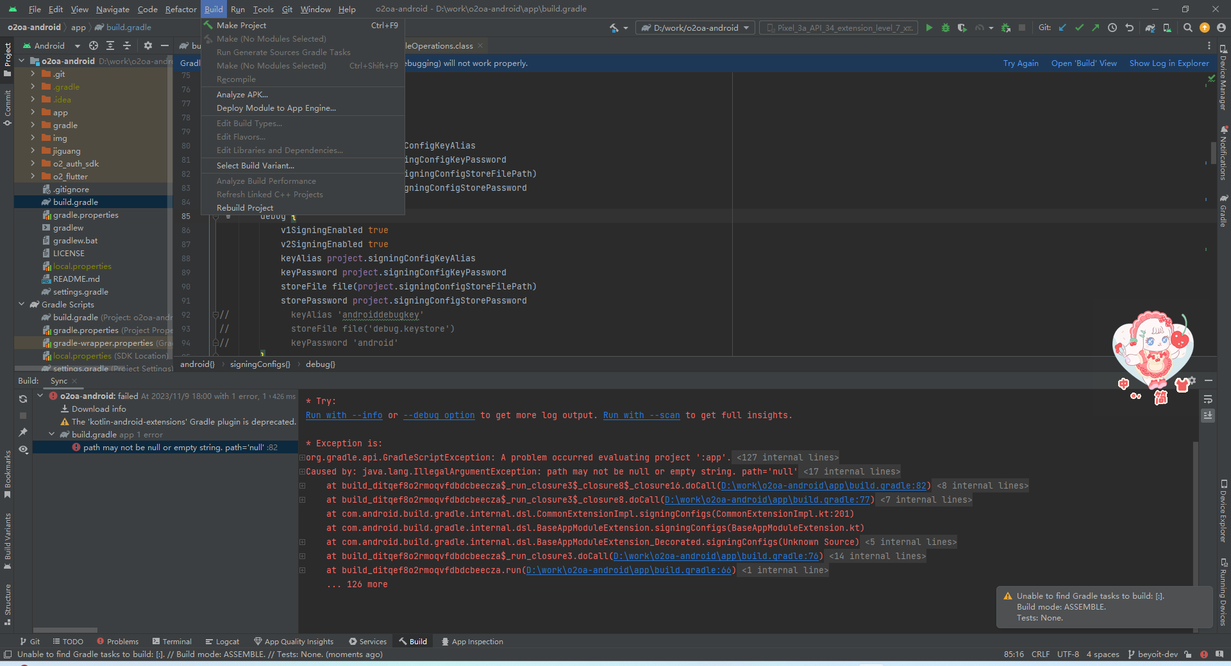Click the Git update project arrow
Screen dimensions: 1231x666
tap(1062, 28)
